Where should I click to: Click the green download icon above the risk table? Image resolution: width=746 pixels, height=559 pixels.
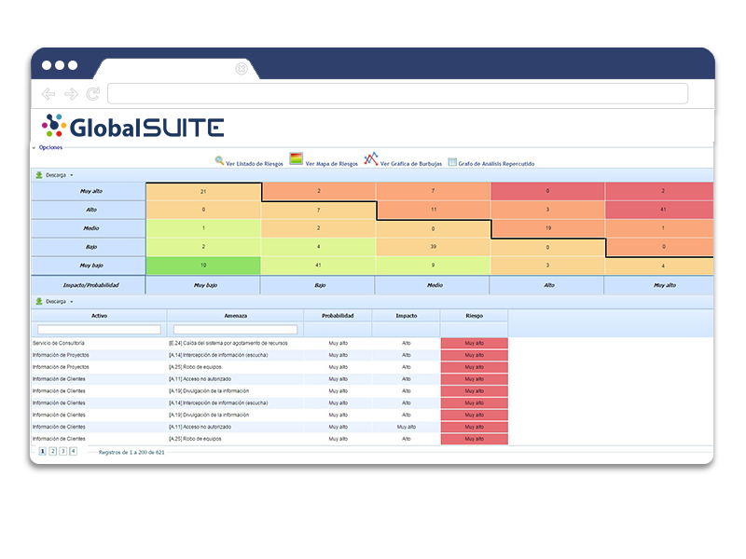point(36,299)
